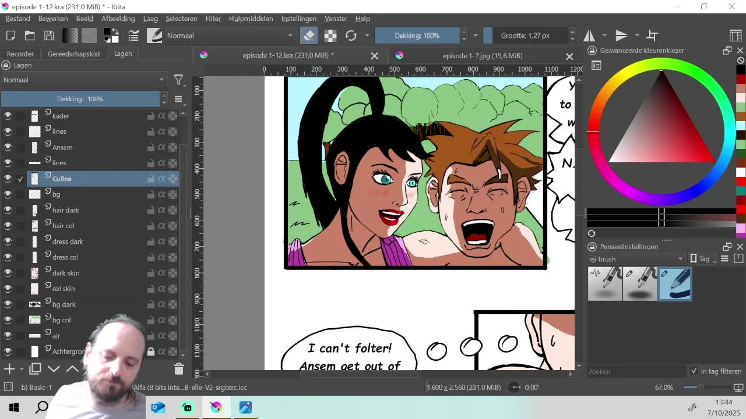Switch to the Gereedschapskist tab
This screenshot has width=746, height=419.
pos(74,54)
